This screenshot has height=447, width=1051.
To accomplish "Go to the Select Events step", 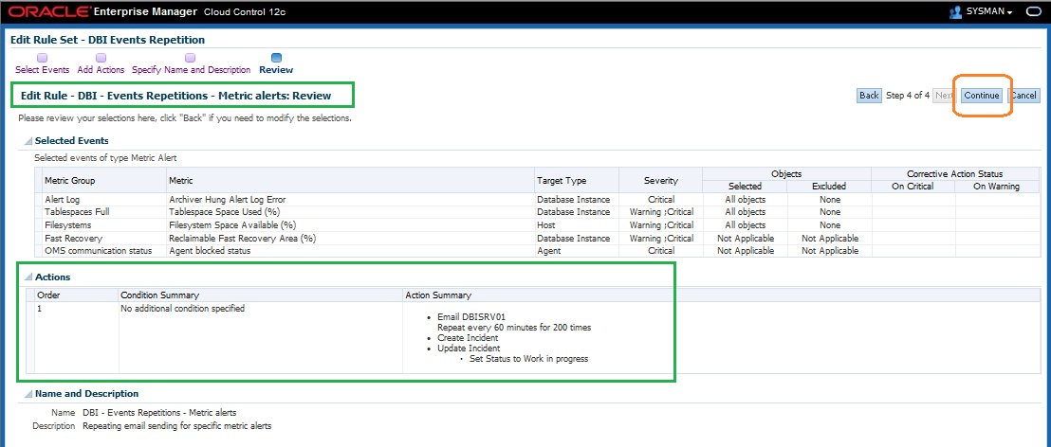I will click(x=43, y=69).
